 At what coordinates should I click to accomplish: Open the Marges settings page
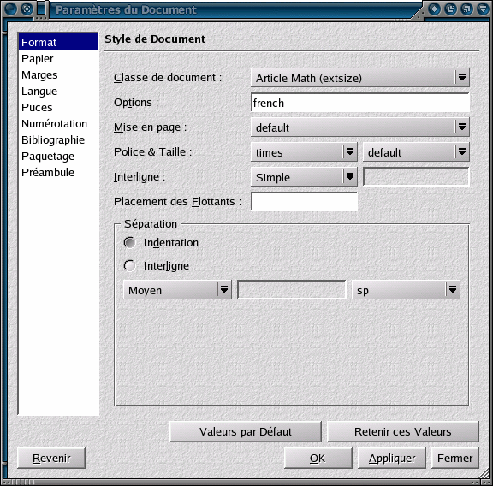58,74
